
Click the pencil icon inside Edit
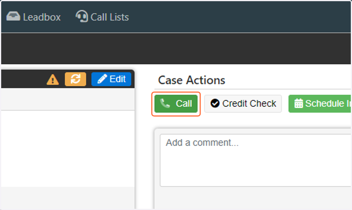pyautogui.click(x=102, y=79)
